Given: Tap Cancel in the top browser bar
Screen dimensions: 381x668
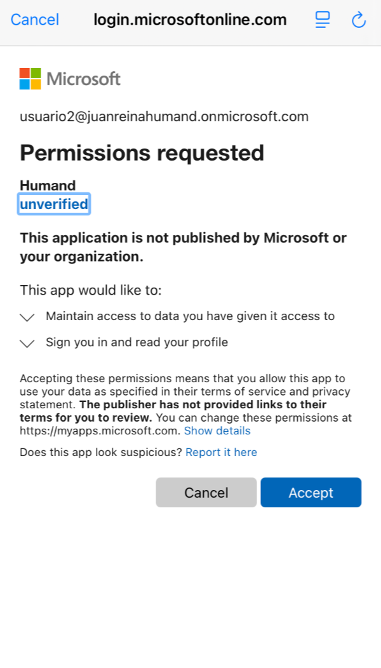Looking at the screenshot, I should pyautogui.click(x=35, y=20).
